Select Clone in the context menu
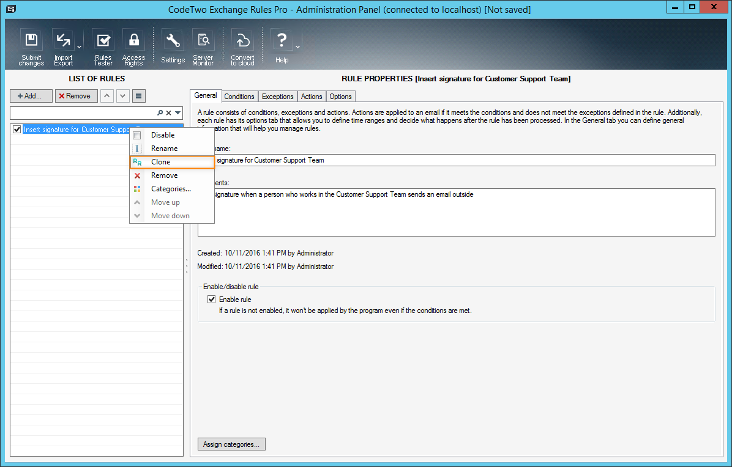Screen dimensions: 732x467 coord(172,162)
